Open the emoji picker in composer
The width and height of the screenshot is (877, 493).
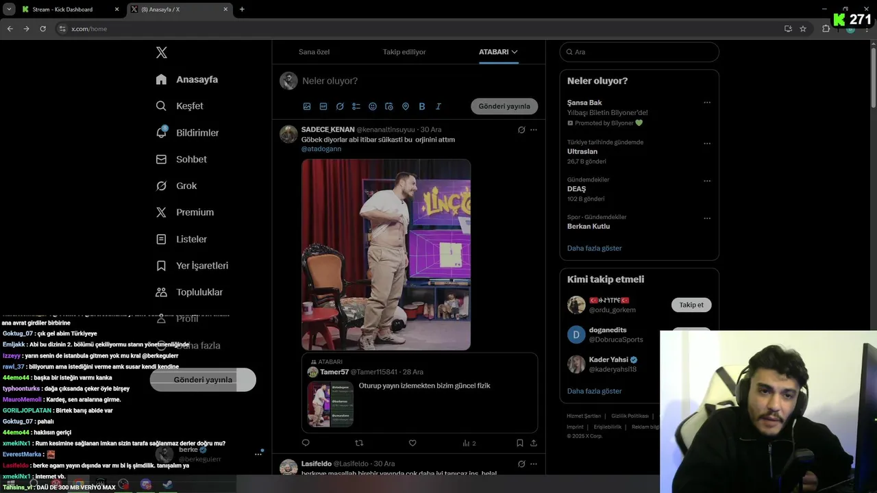373,106
